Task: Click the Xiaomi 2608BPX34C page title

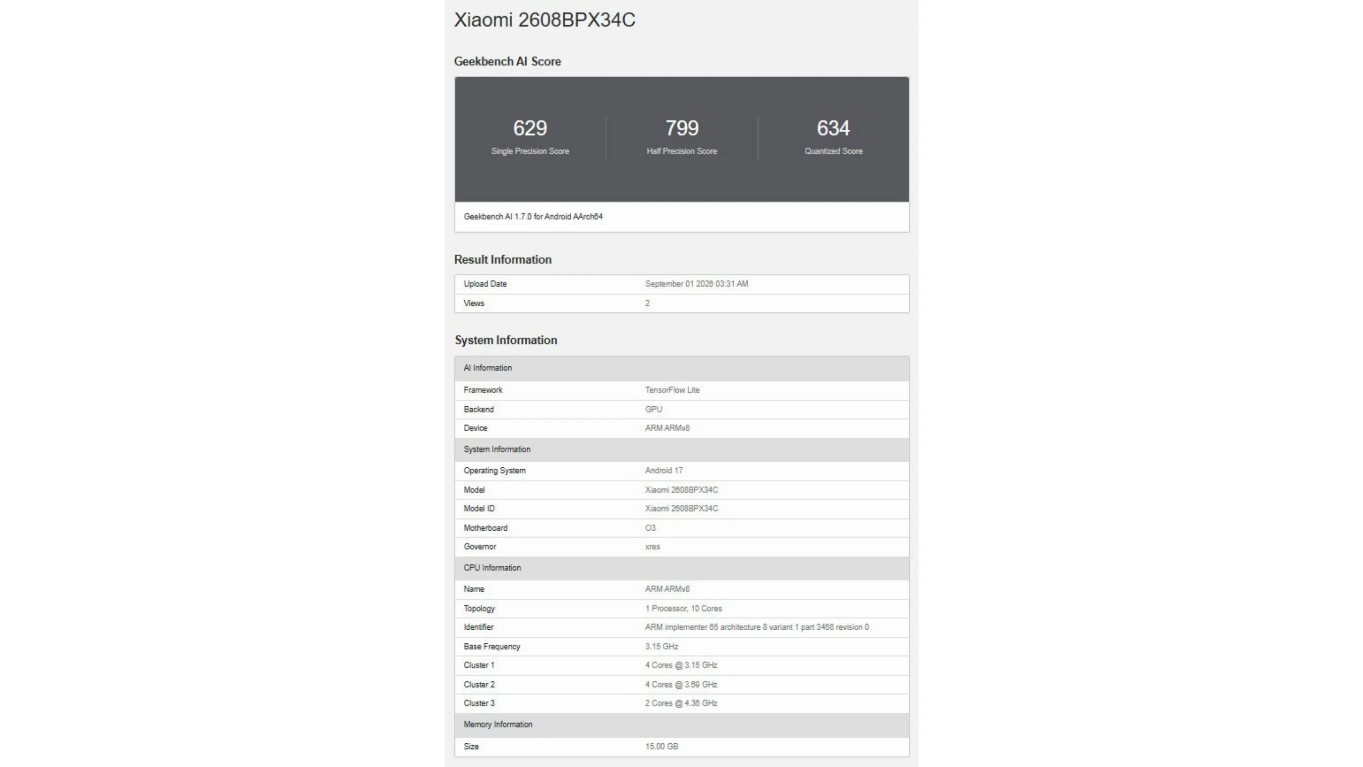Action: pos(544,19)
